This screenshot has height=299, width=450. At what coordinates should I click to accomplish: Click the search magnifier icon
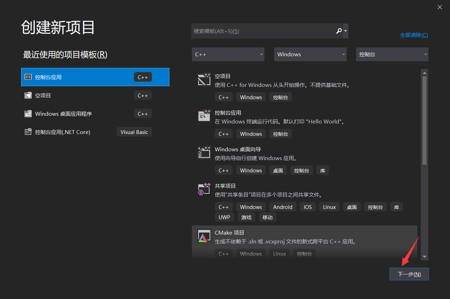click(x=339, y=31)
